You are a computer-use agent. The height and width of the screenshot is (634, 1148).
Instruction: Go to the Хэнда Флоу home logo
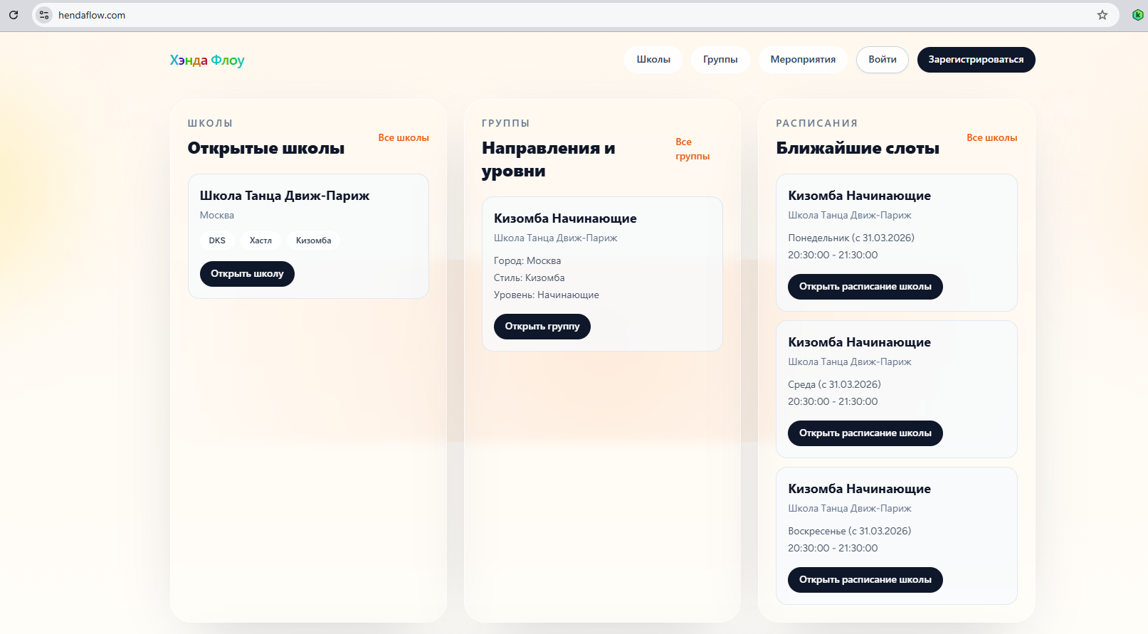click(207, 60)
